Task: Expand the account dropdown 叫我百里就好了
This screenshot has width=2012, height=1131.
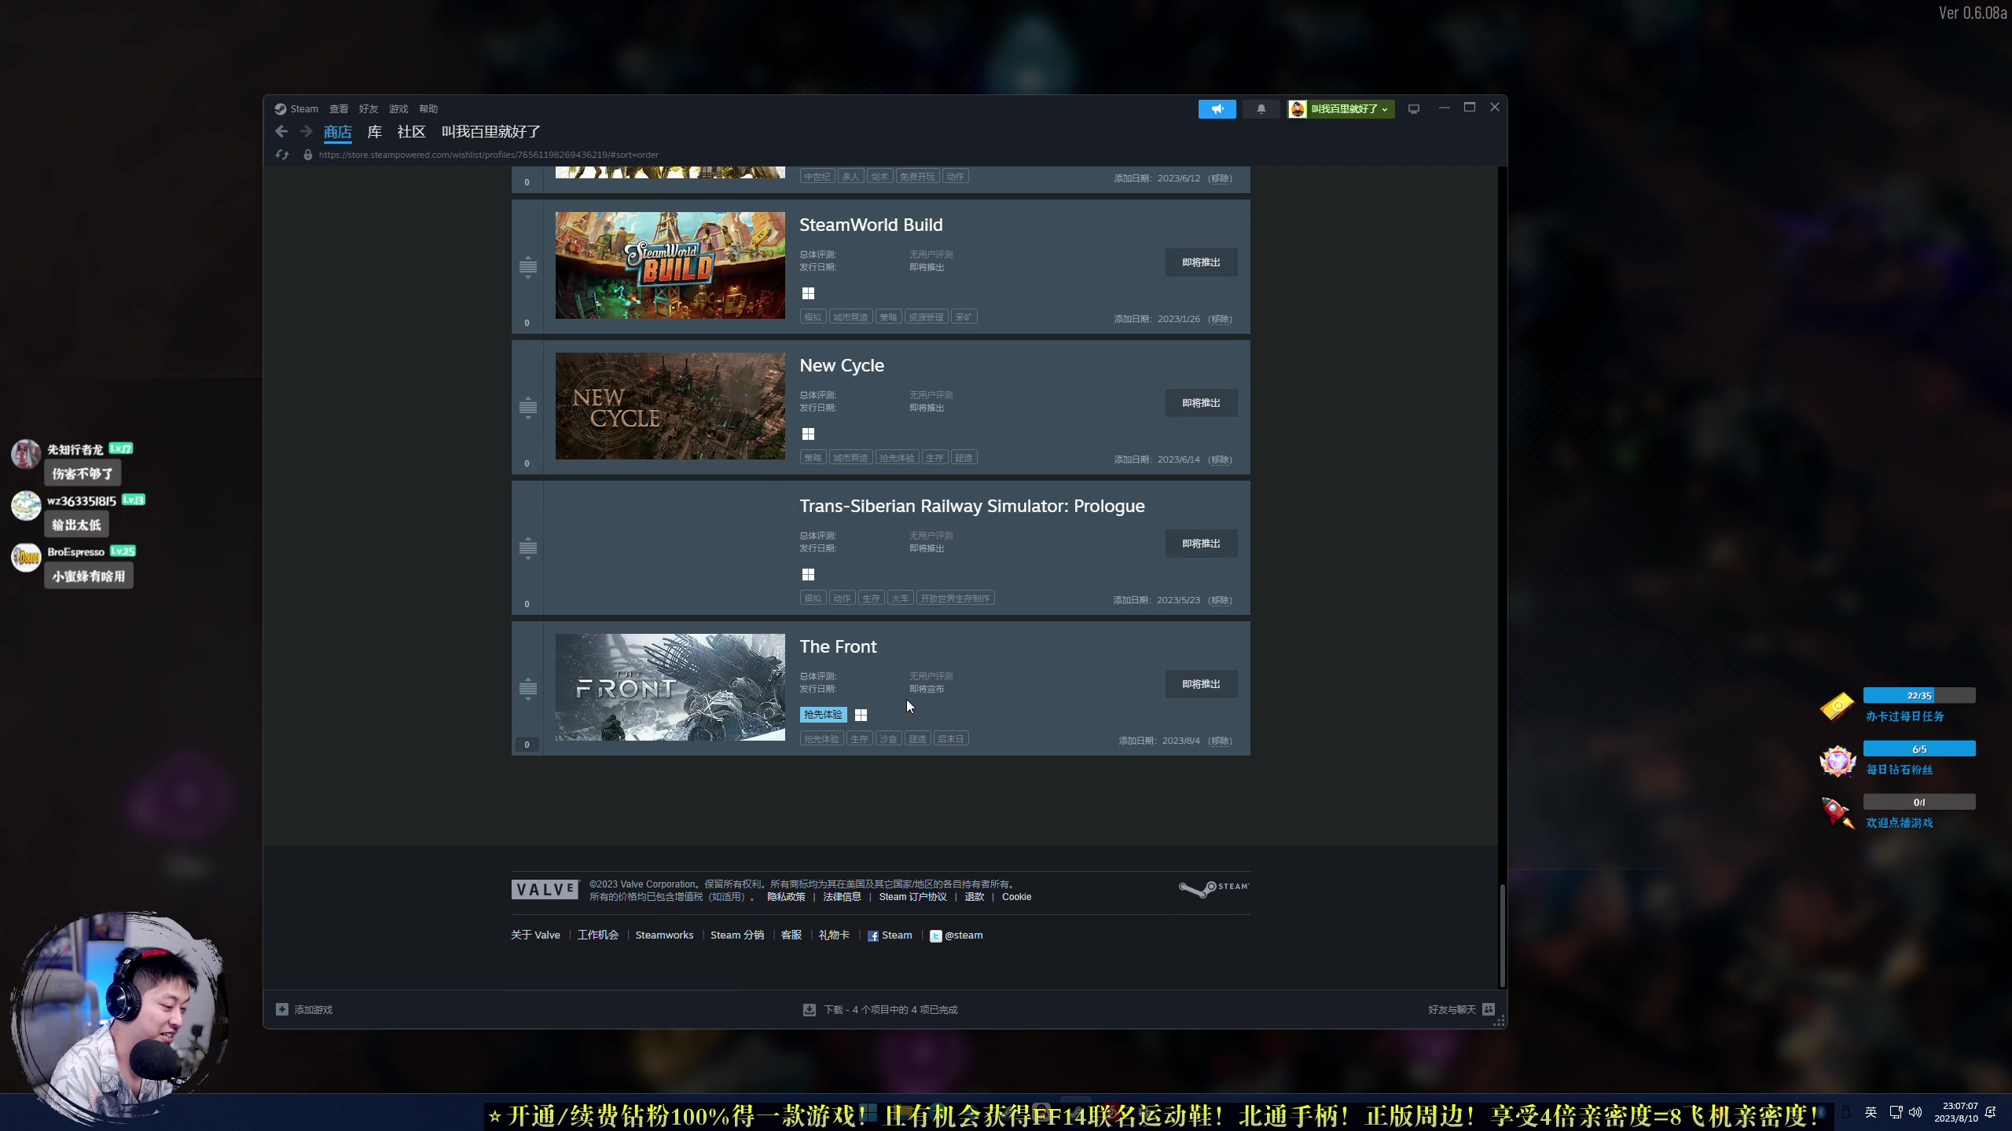Action: click(x=1341, y=109)
